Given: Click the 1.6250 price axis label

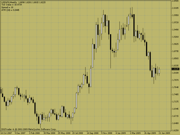Looking at the screenshot, I should (175, 130).
